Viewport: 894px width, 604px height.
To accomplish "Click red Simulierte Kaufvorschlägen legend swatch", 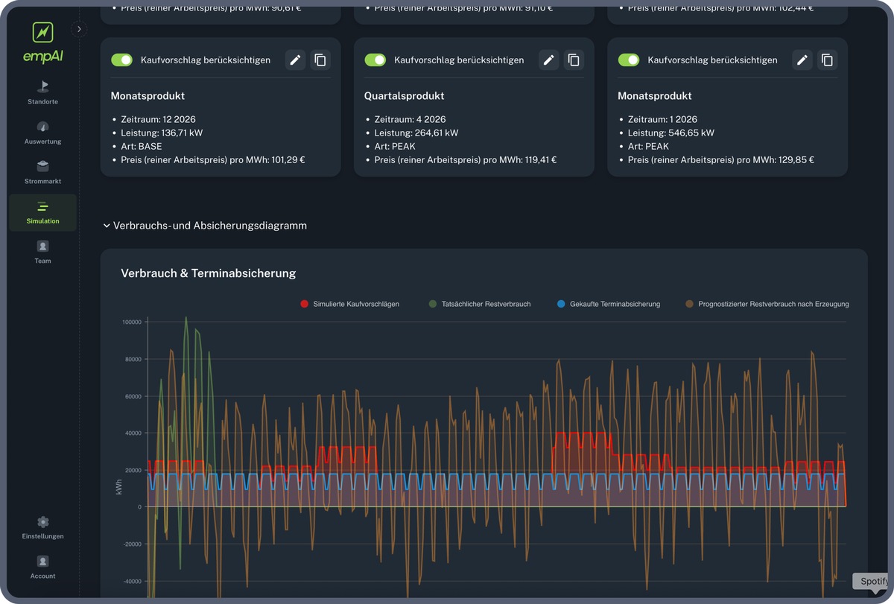I will pos(304,304).
